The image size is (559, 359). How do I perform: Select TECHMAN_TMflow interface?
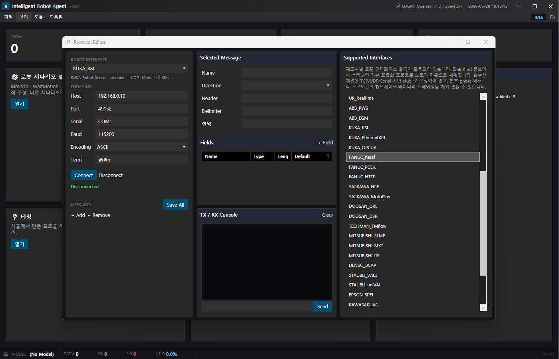point(413,226)
